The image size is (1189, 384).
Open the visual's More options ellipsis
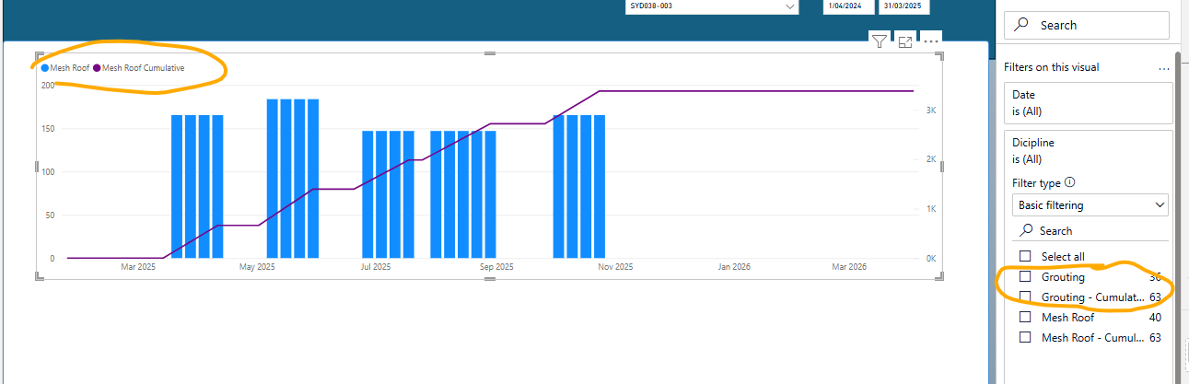(x=932, y=41)
